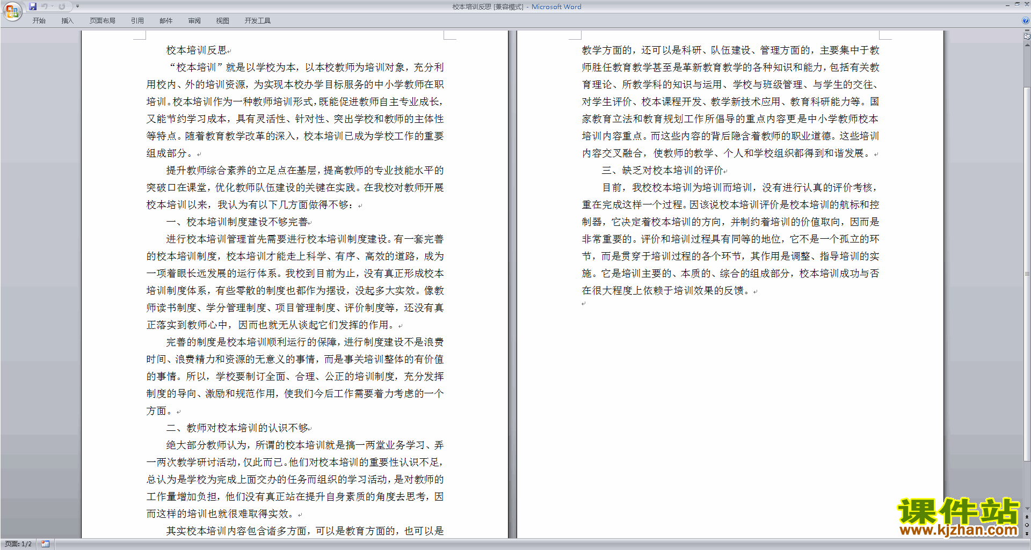Image resolution: width=1031 pixels, height=550 pixels.
Task: Click heading 三、缺乏对校本培训的评价
Action: coord(663,171)
